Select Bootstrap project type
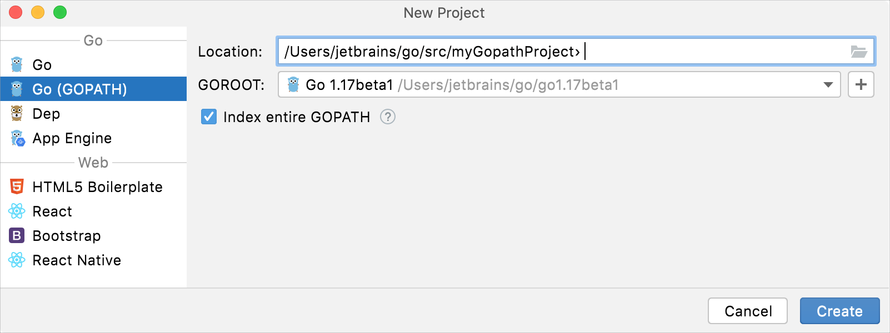Viewport: 890px width, 333px height. point(93,236)
